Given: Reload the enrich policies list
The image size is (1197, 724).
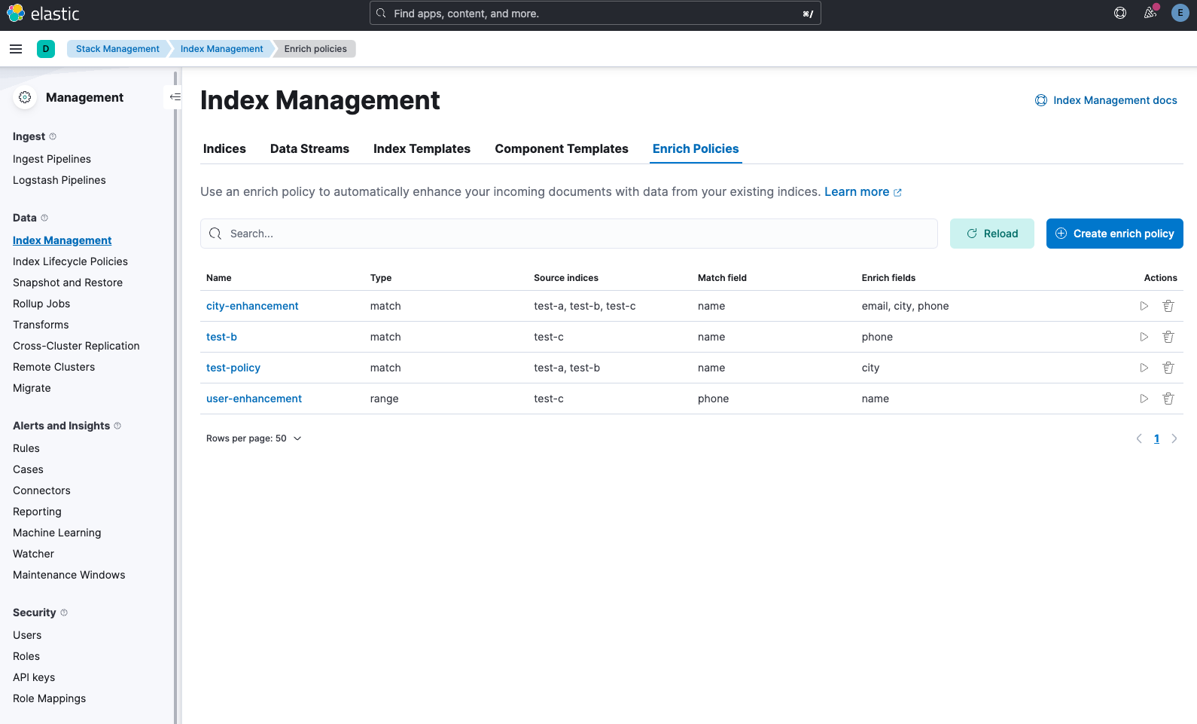Looking at the screenshot, I should (x=991, y=234).
